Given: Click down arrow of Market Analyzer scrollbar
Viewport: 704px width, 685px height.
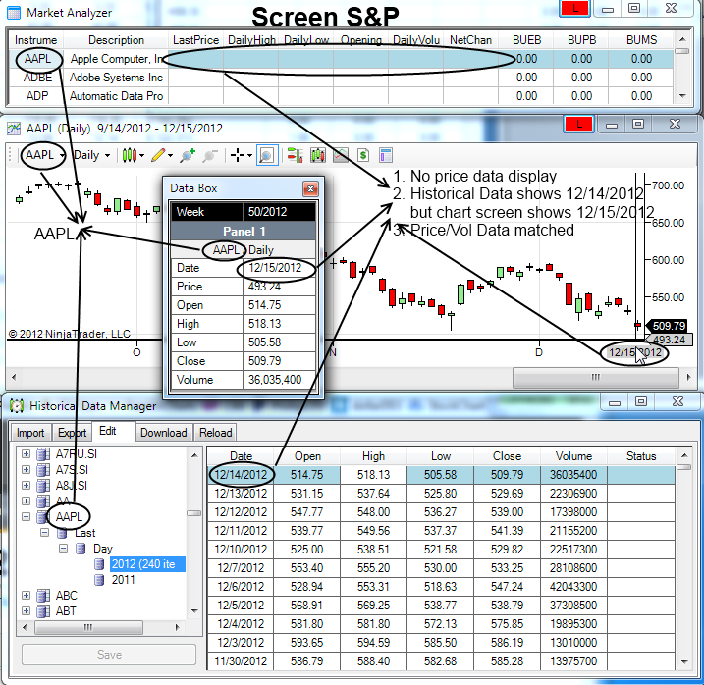Looking at the screenshot, I should coord(682,95).
